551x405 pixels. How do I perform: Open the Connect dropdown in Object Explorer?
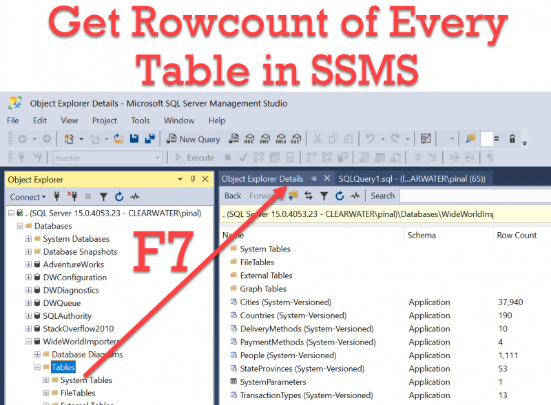point(28,197)
